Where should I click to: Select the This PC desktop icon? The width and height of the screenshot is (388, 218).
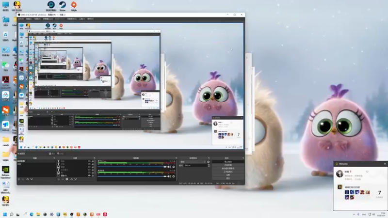click(x=5, y=6)
